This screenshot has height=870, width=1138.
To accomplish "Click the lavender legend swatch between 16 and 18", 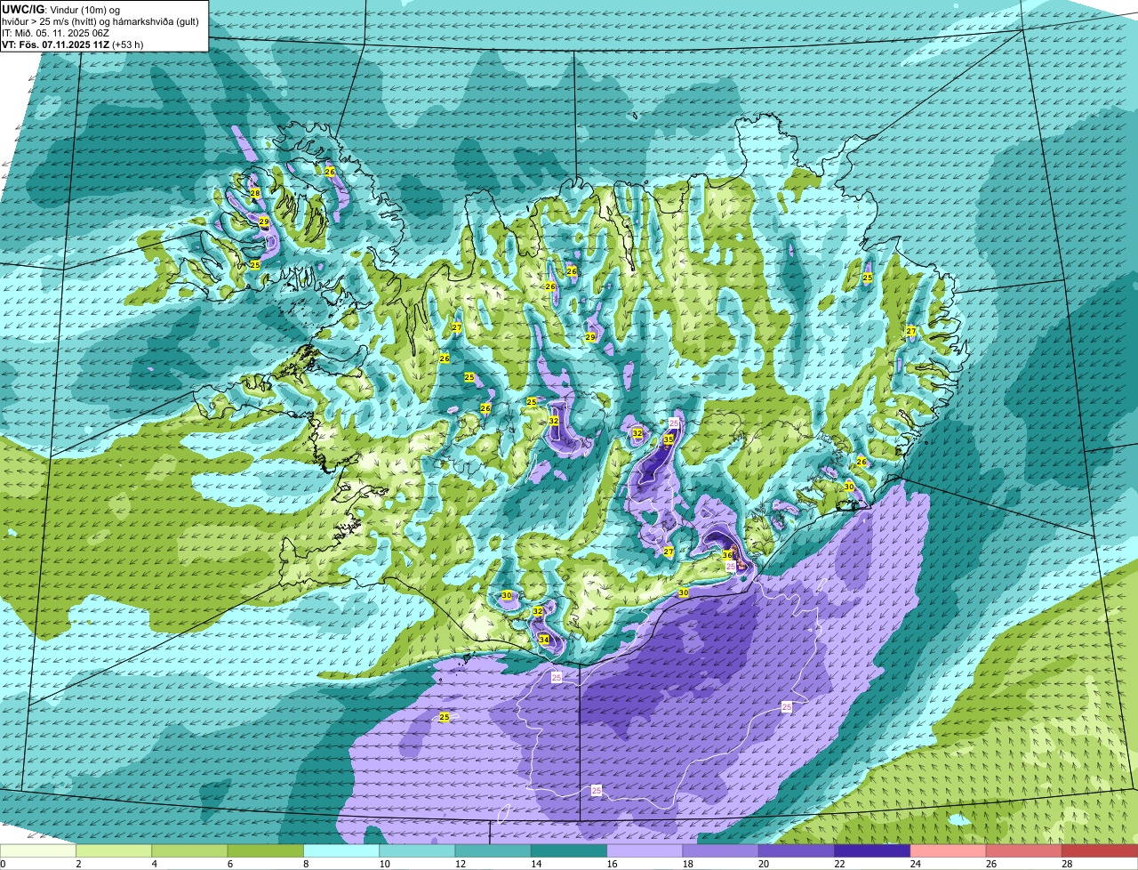I will pos(645,850).
